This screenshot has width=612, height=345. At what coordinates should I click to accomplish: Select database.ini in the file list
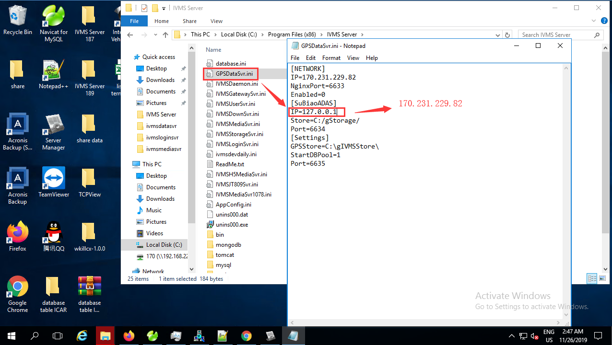tap(231, 63)
